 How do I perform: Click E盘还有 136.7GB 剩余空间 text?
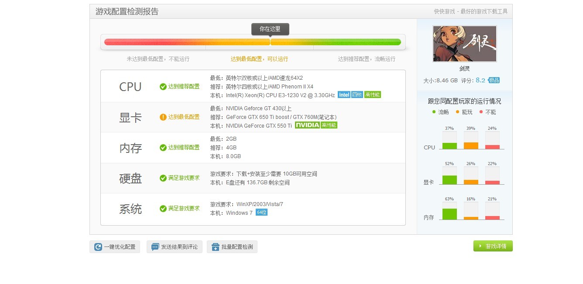pyautogui.click(x=257, y=183)
